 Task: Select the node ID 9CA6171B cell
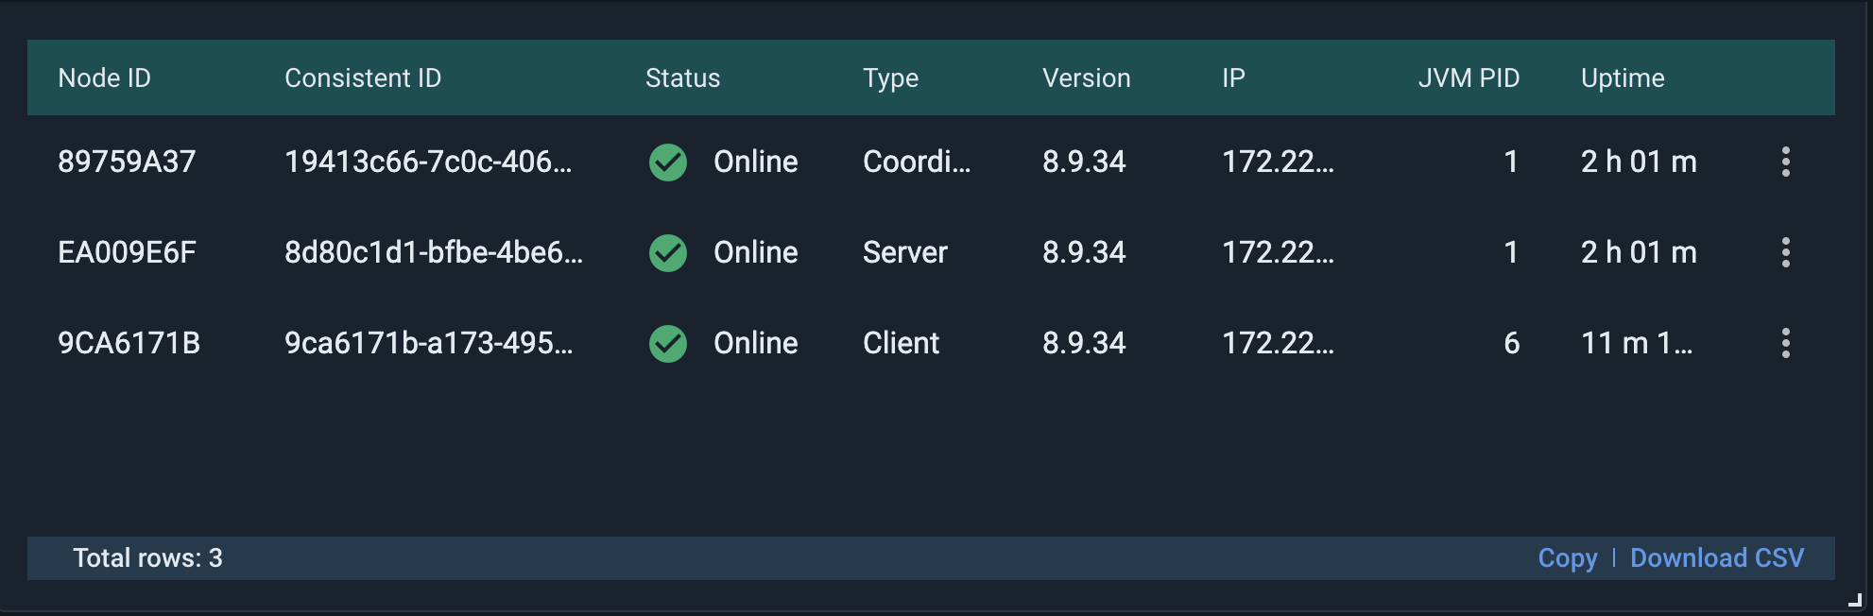pyautogui.click(x=129, y=343)
